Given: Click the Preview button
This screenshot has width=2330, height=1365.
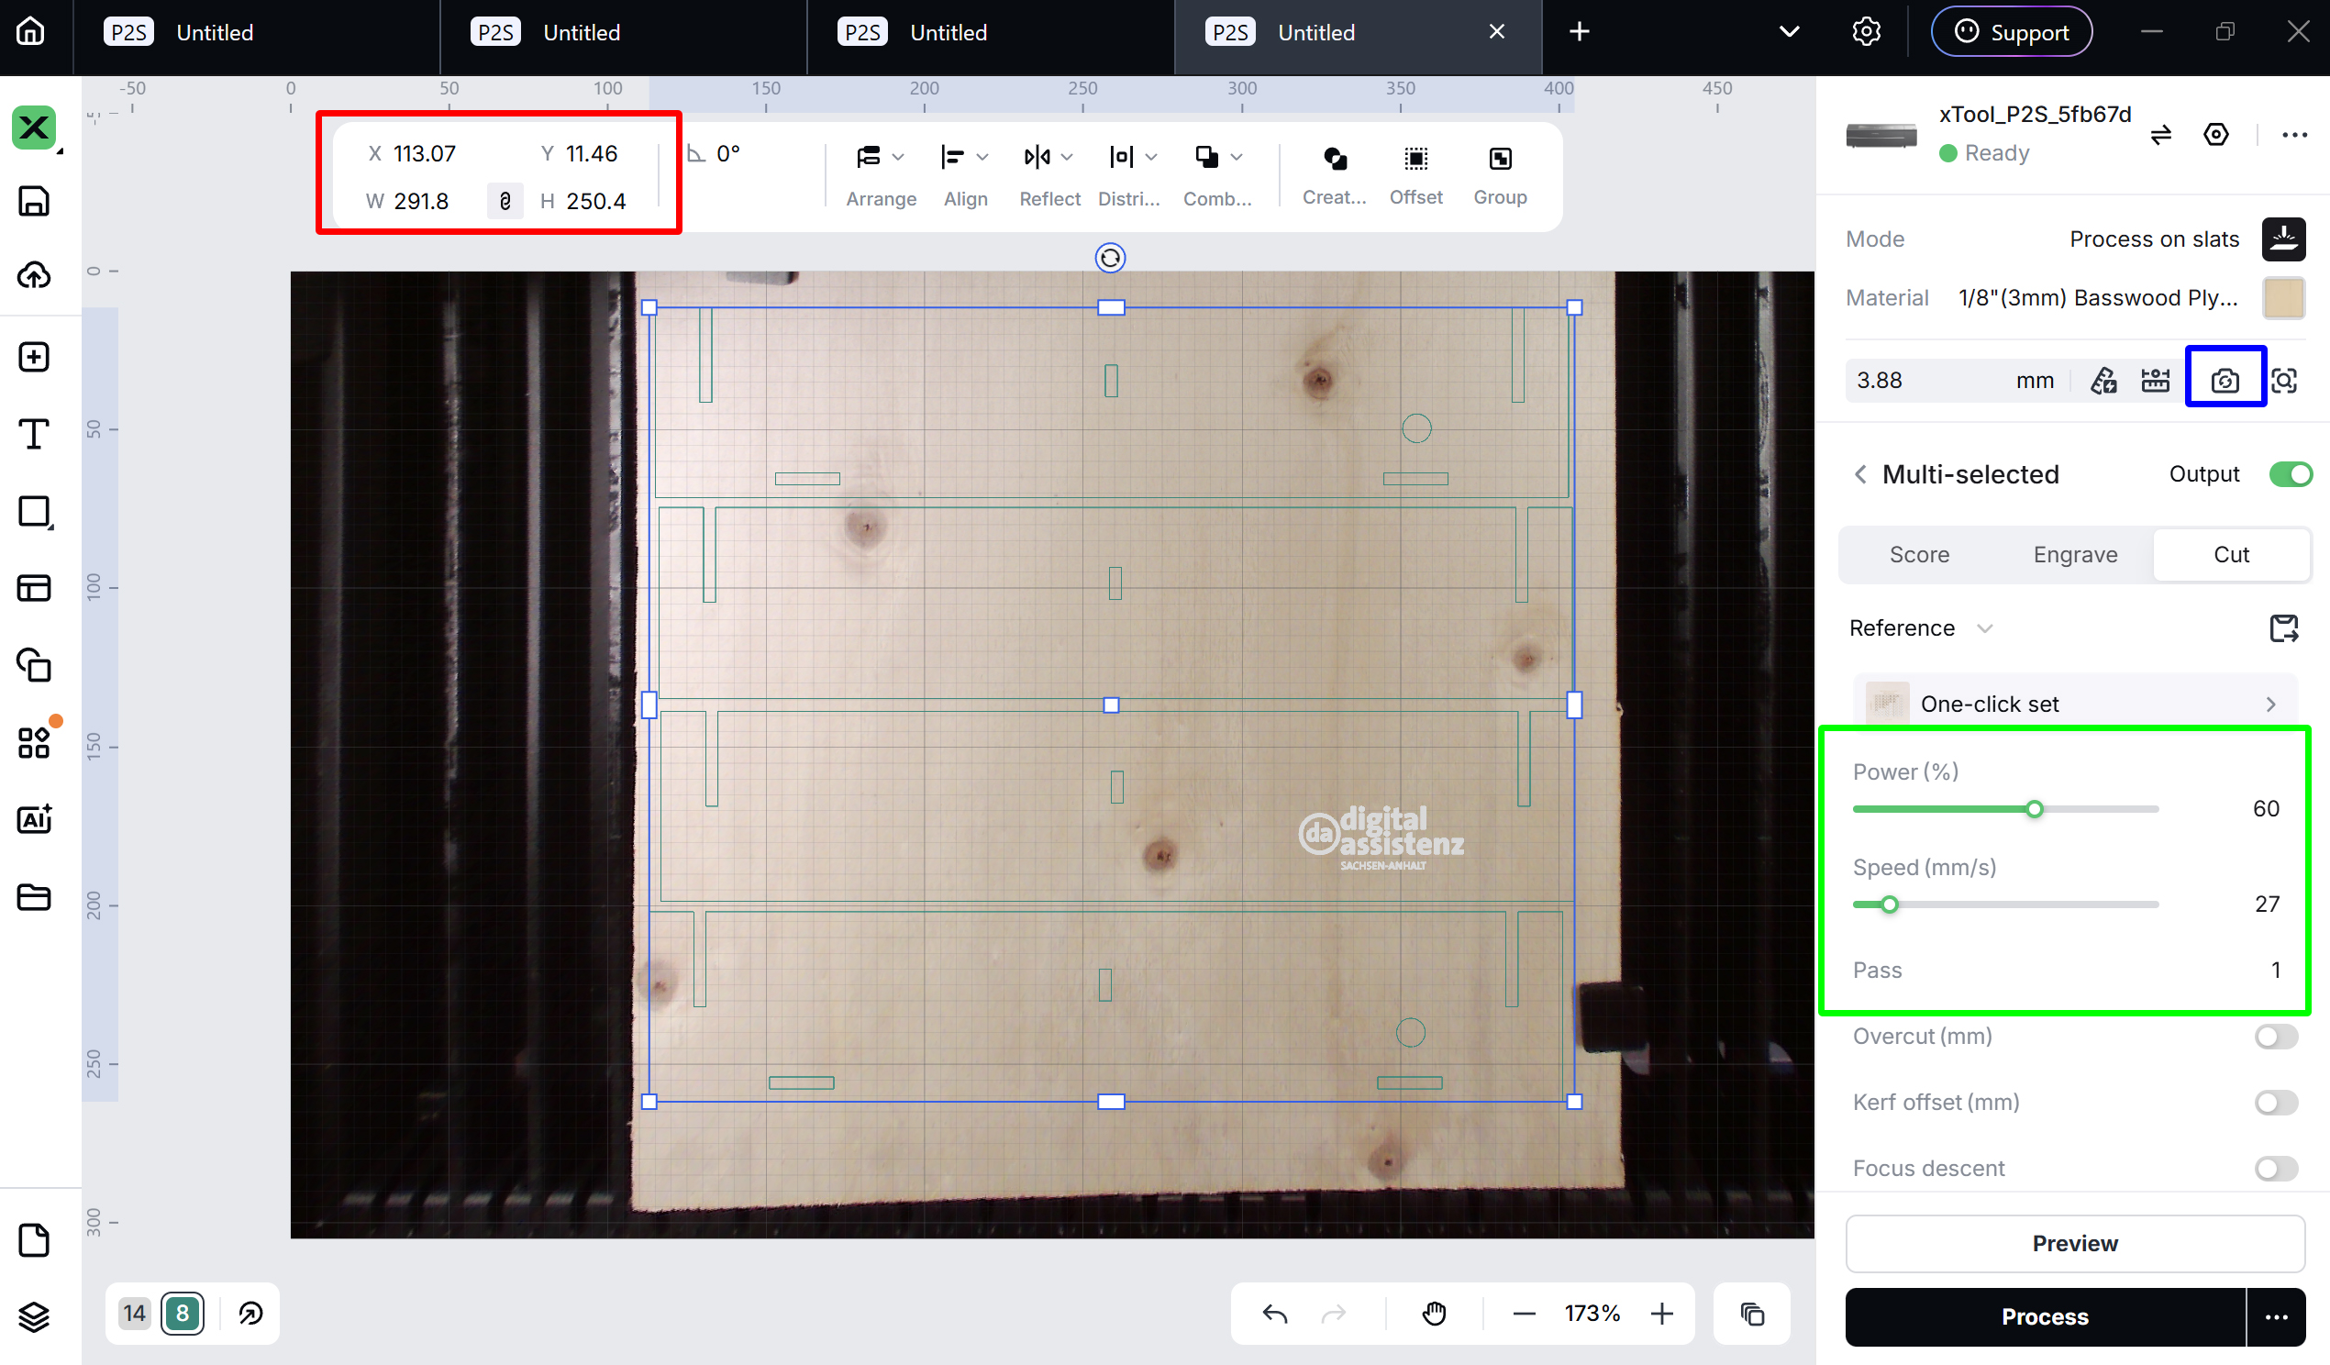Looking at the screenshot, I should click(x=2074, y=1244).
